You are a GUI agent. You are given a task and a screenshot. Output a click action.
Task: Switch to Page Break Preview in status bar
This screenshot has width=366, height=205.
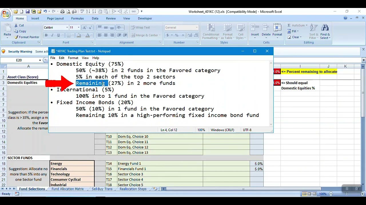[315, 194]
